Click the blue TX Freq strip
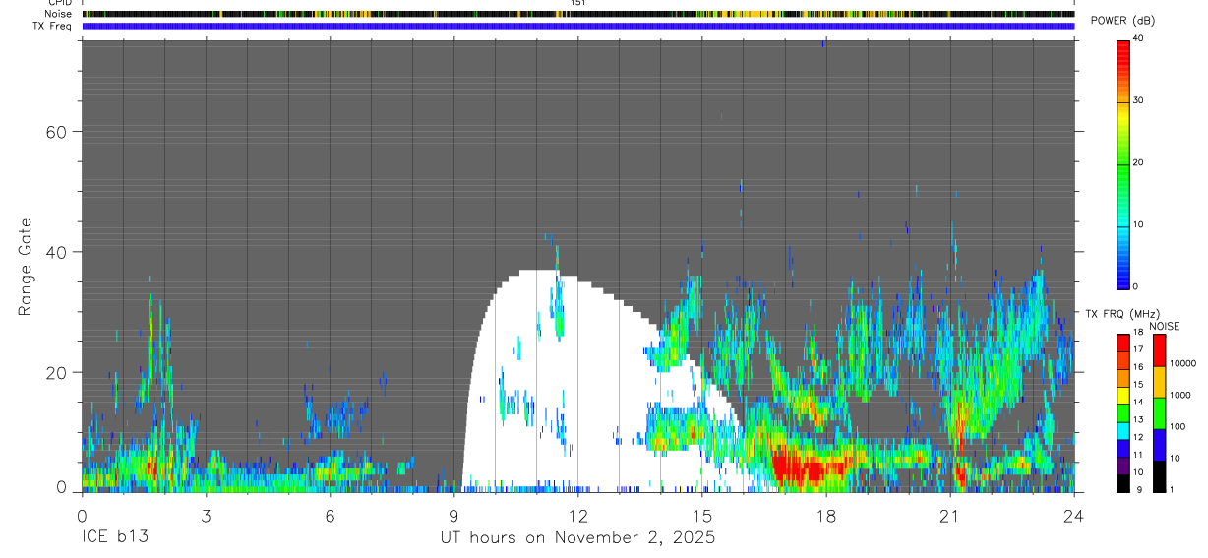This screenshot has width=1208, height=558. (578, 26)
